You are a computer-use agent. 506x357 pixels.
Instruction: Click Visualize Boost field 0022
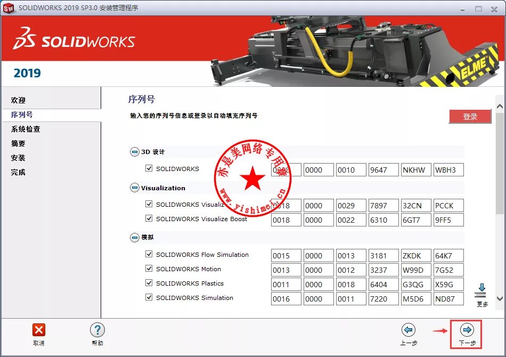tap(351, 220)
